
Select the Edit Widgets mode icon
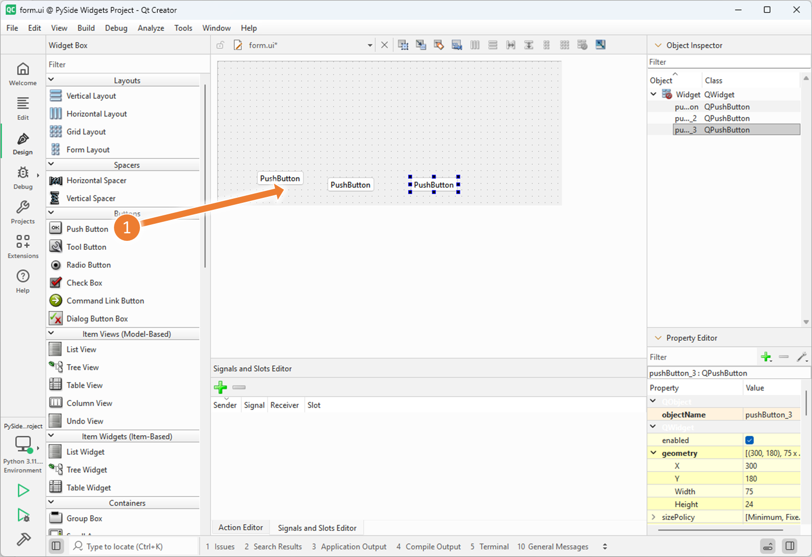coord(403,45)
